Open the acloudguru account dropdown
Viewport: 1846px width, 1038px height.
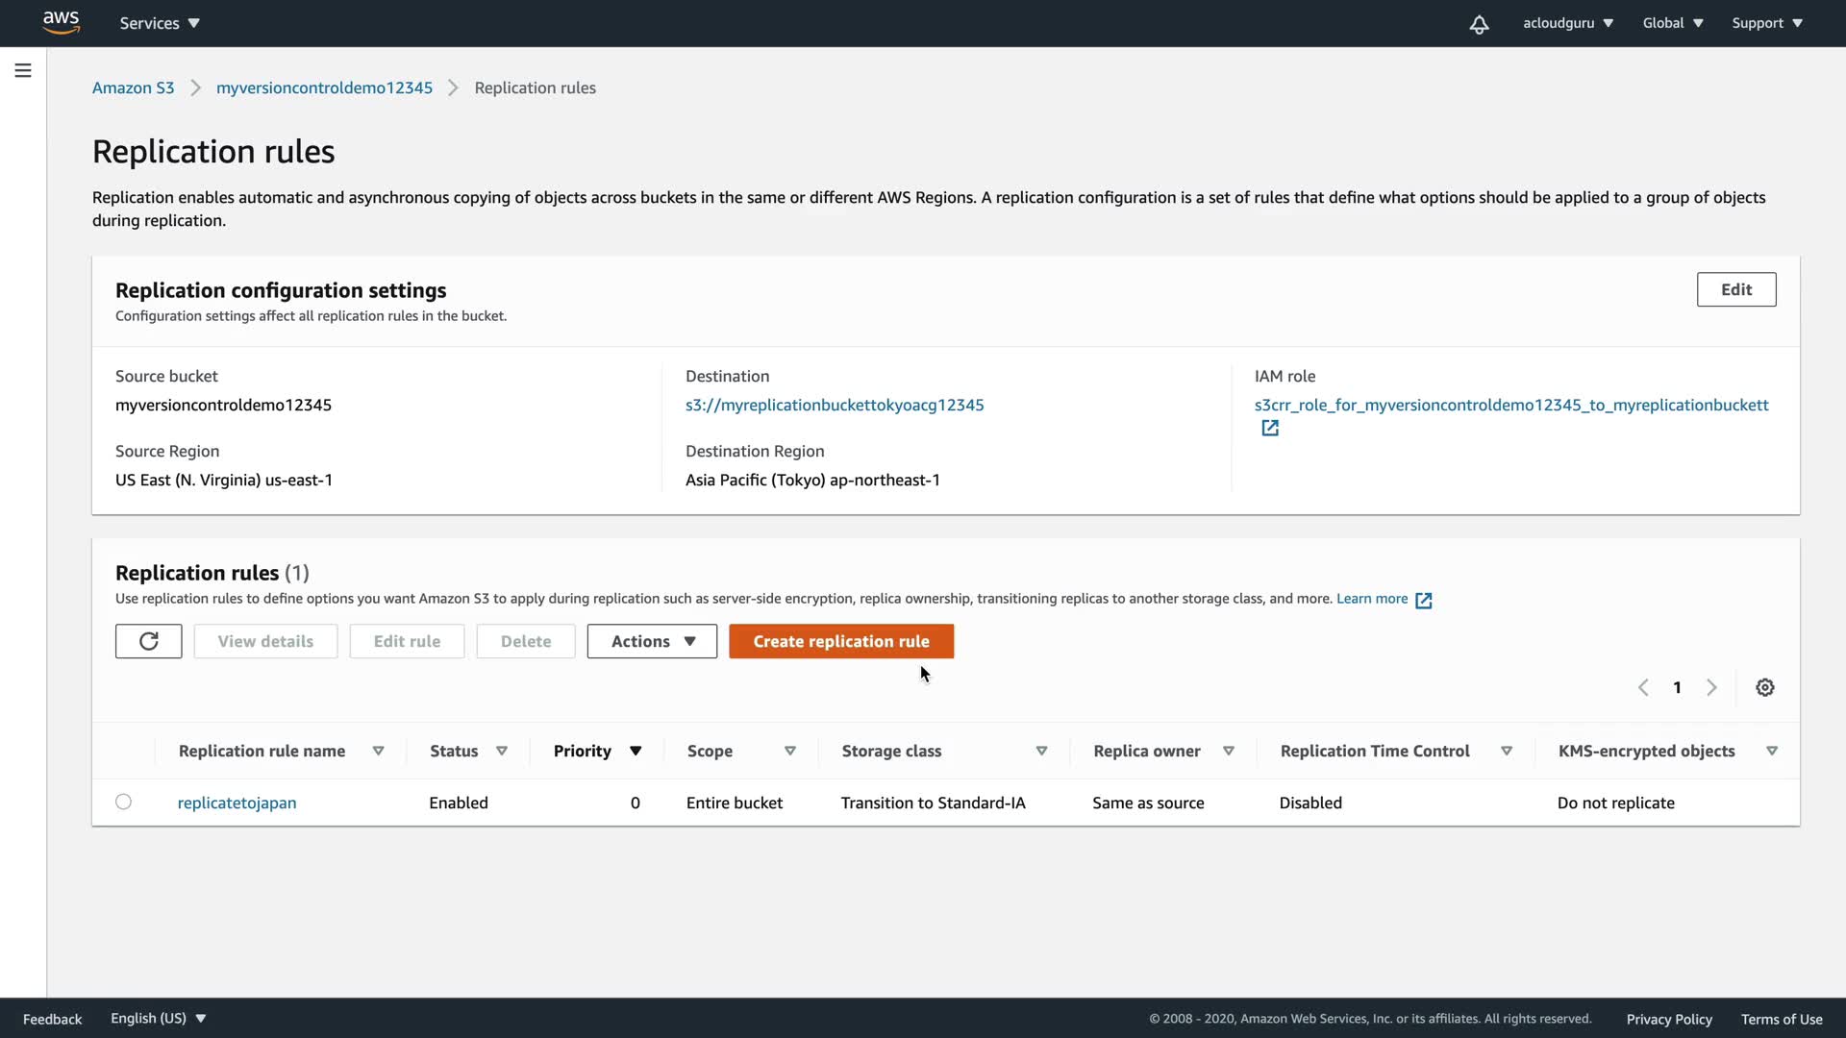point(1567,23)
